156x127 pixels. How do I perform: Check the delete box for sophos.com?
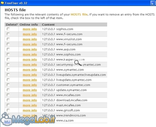tap(8, 29)
